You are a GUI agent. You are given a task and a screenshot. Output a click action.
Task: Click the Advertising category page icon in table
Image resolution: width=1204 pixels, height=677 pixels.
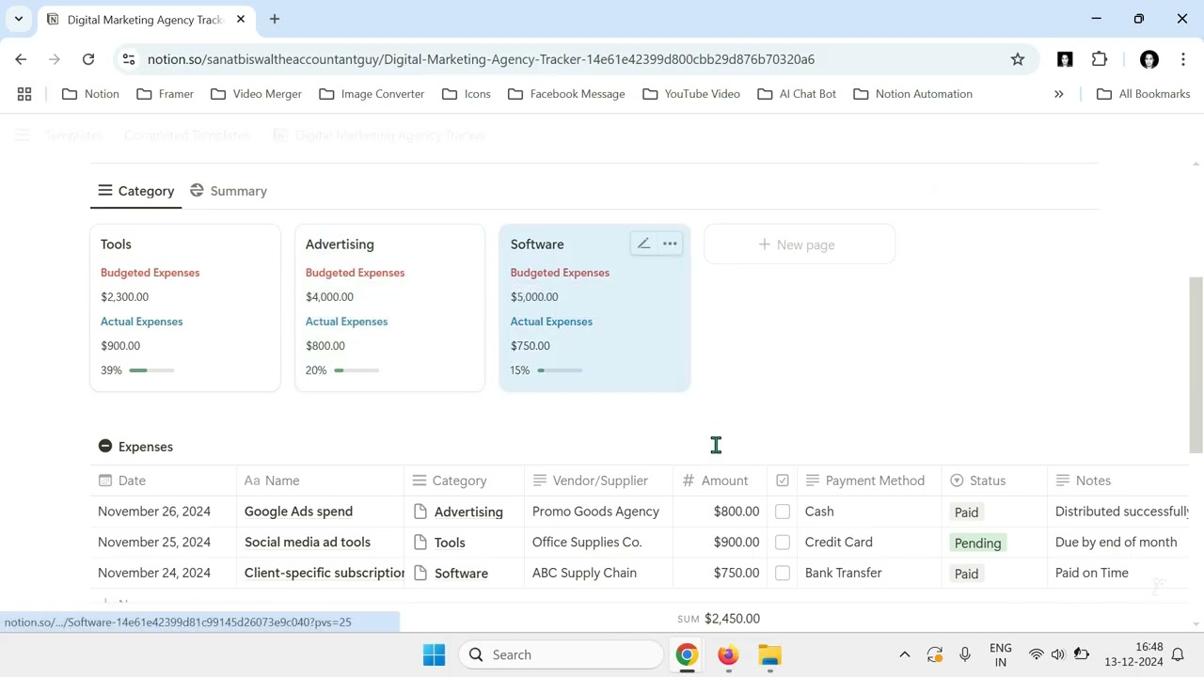click(420, 512)
